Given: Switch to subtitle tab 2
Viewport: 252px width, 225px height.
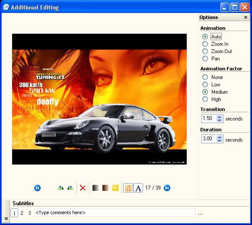Looking at the screenshot, I should [x=22, y=213].
